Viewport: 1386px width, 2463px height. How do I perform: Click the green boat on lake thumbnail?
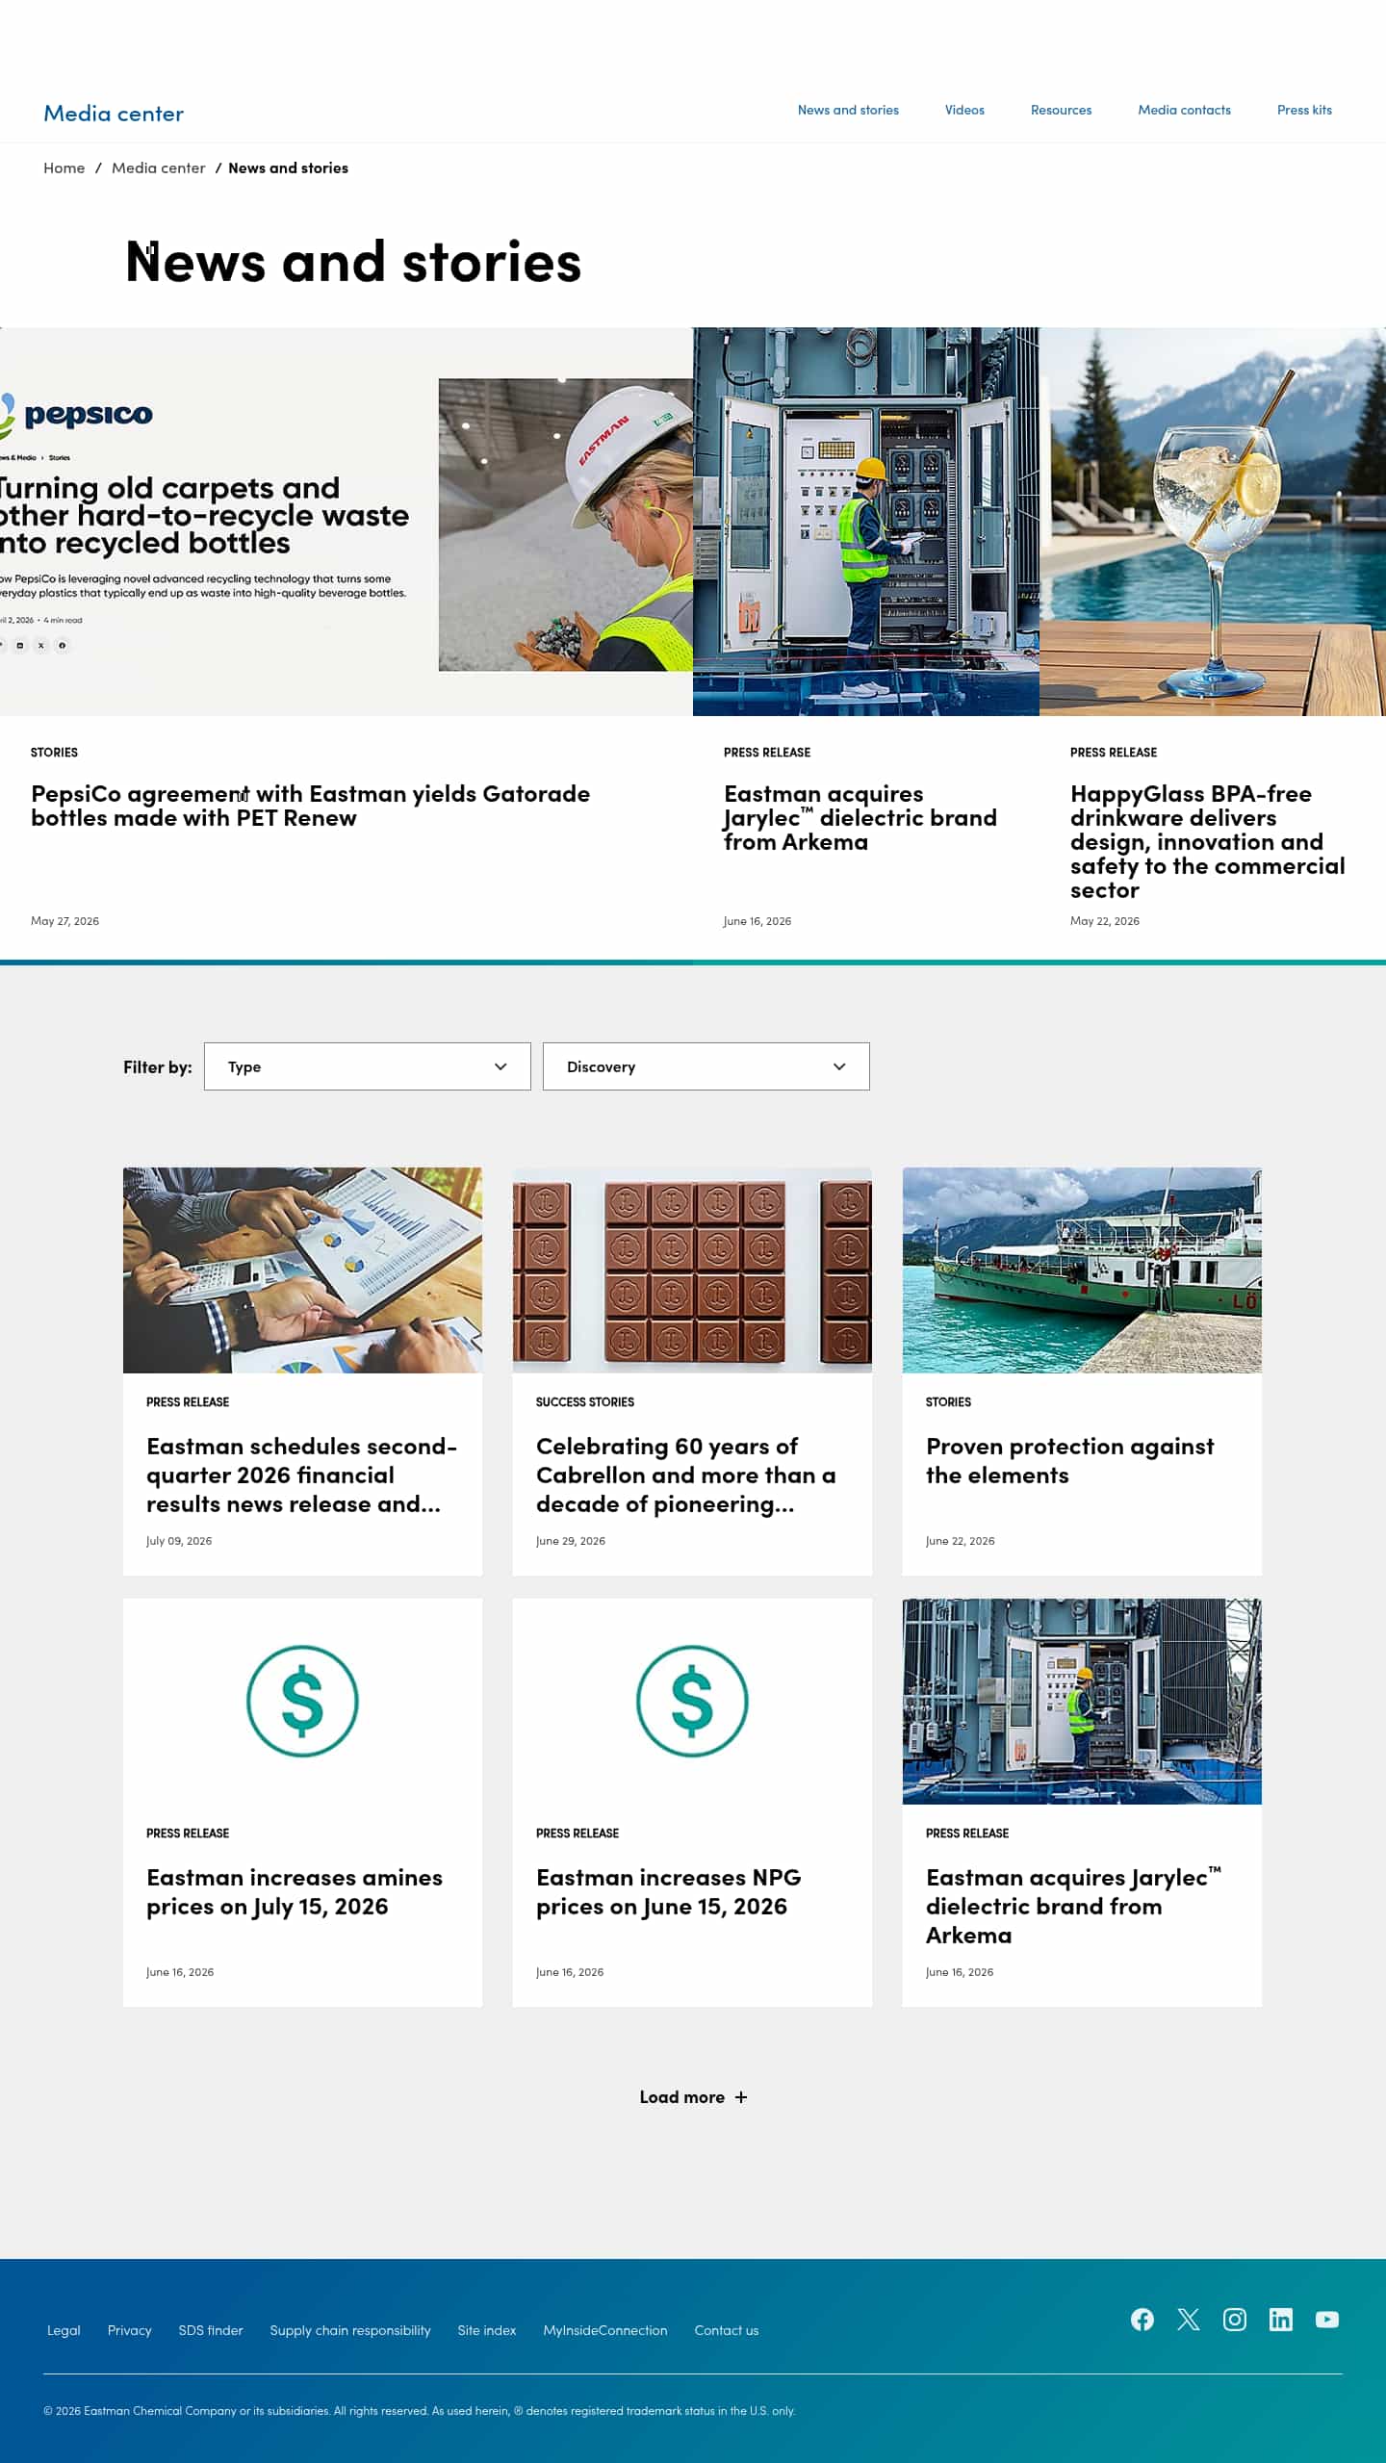click(1082, 1270)
